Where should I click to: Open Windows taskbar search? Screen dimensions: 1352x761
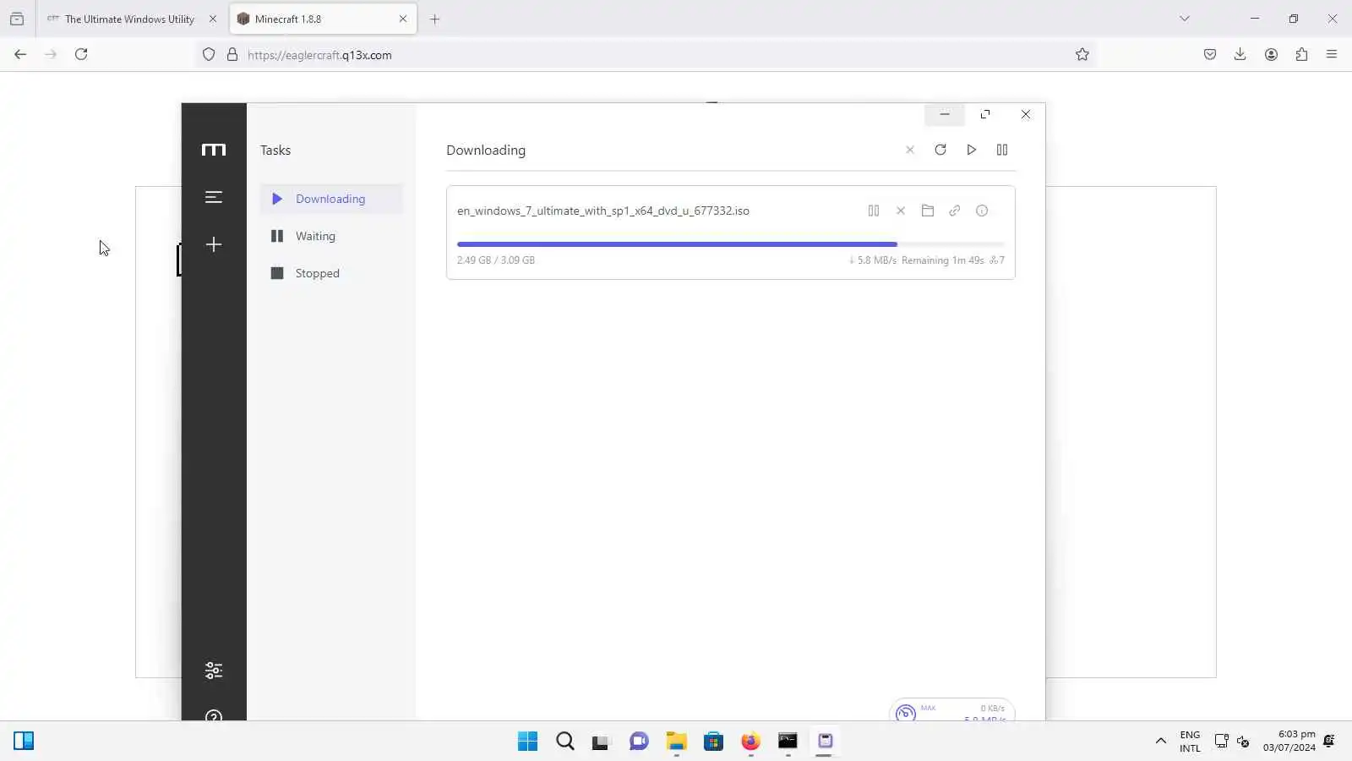click(x=565, y=742)
